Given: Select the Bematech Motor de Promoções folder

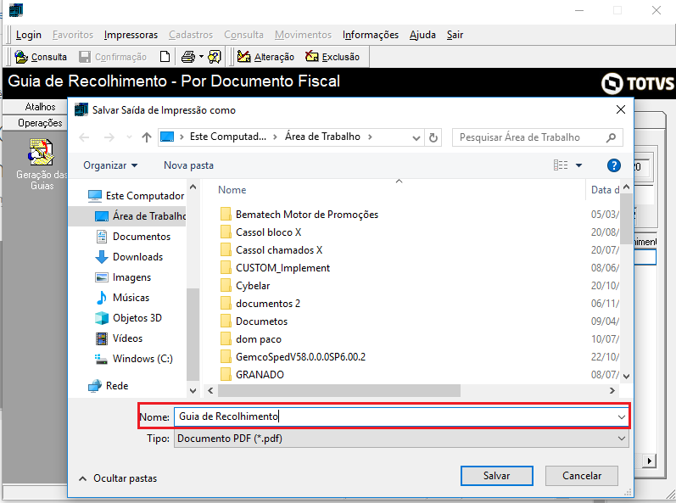Looking at the screenshot, I should [x=299, y=215].
